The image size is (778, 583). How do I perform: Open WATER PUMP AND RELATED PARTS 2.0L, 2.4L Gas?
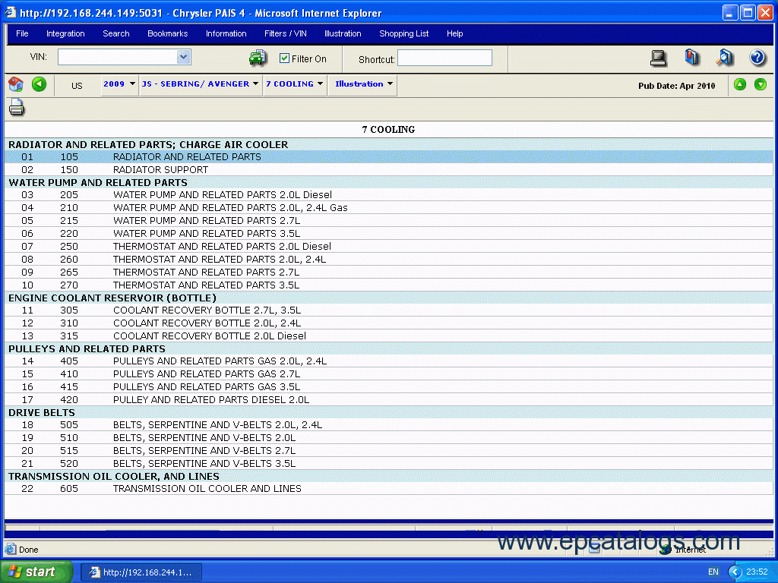(x=388, y=208)
